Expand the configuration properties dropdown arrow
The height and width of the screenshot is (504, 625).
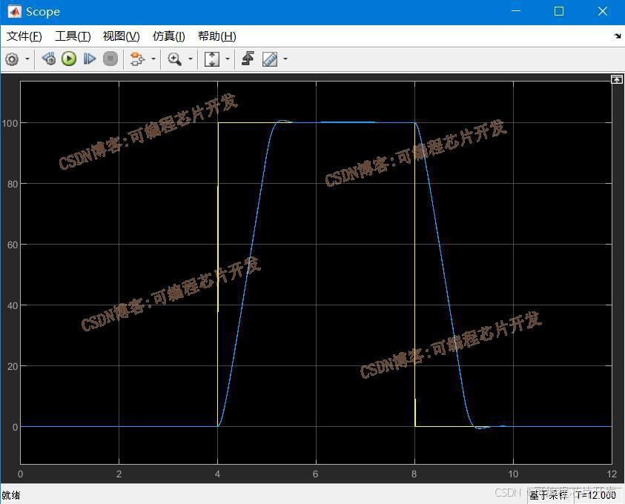coord(27,59)
